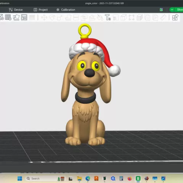Open Calculator from the taskbar

121,178
